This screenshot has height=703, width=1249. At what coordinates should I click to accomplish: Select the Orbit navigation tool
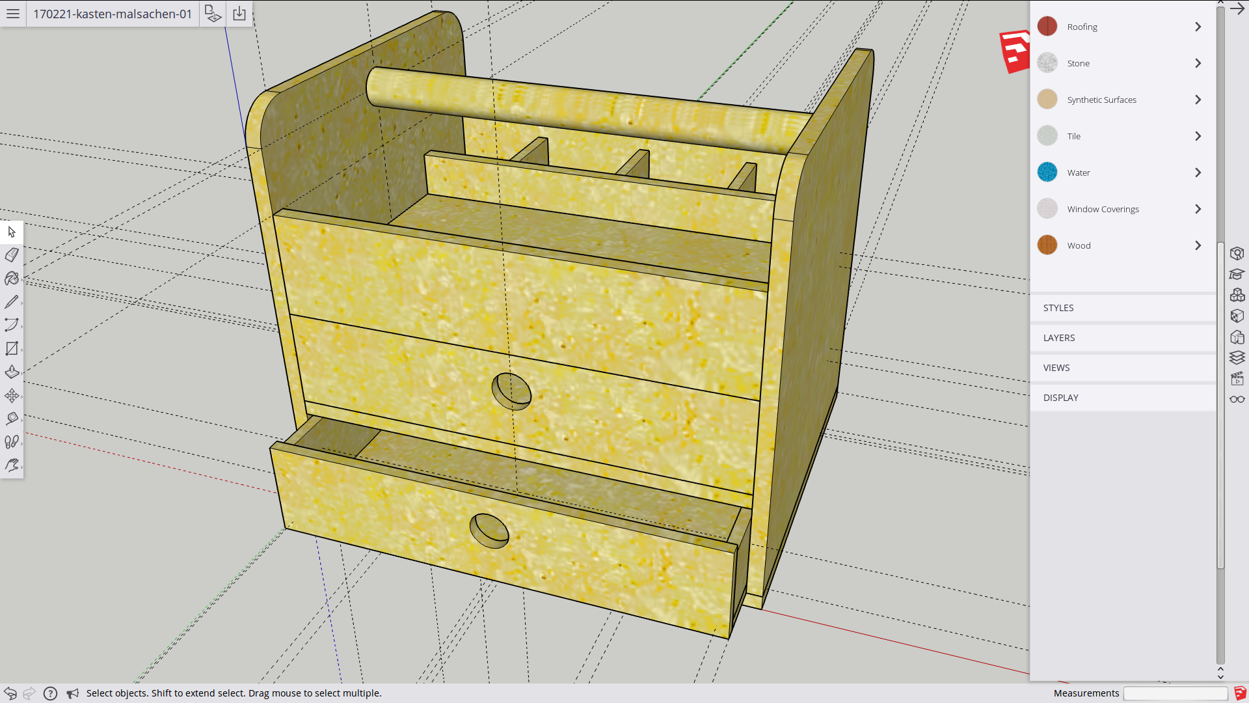[x=12, y=465]
